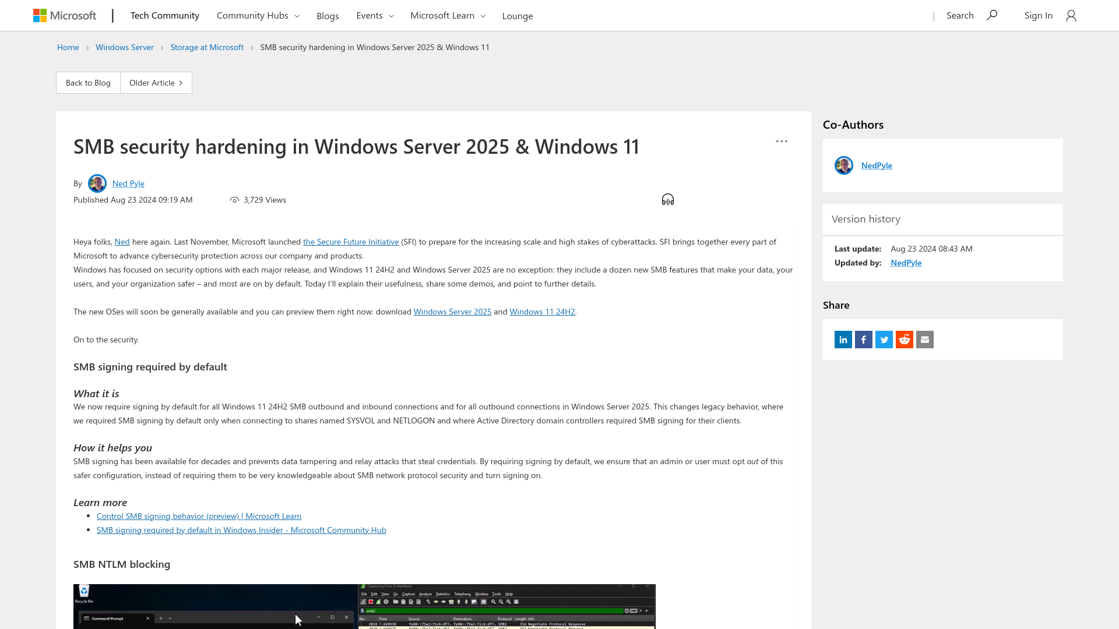The height and width of the screenshot is (629, 1119).
Task: Expand the Events dropdown menu
Action: click(375, 16)
